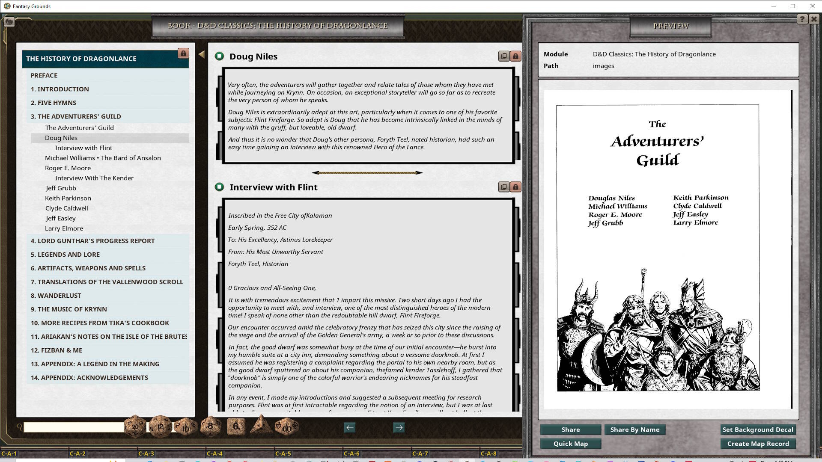Expand chapter 1. Introduction
Viewport: 822px width, 462px height.
coord(107,89)
